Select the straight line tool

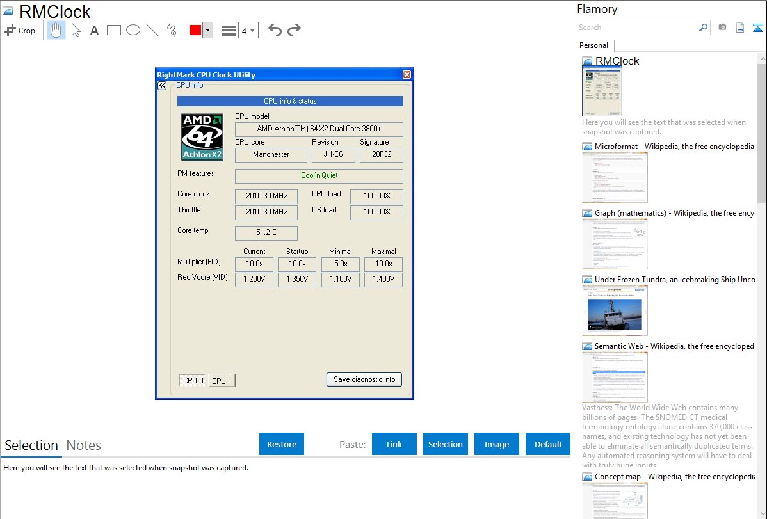tap(152, 30)
